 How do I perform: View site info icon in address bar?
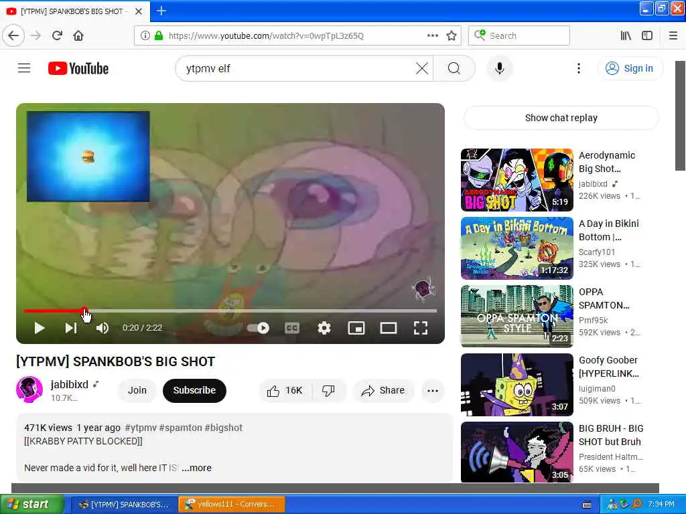click(145, 35)
